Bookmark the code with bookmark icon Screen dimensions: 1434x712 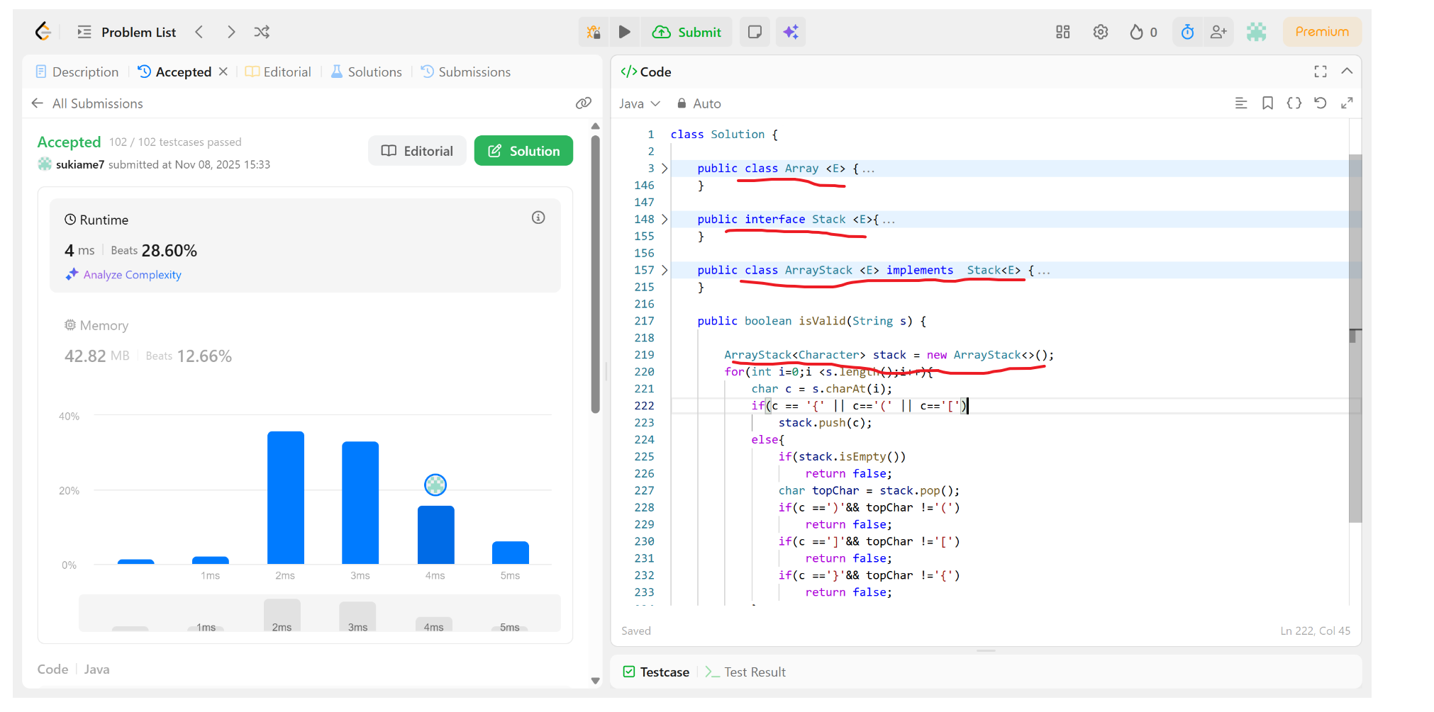[x=1267, y=103]
